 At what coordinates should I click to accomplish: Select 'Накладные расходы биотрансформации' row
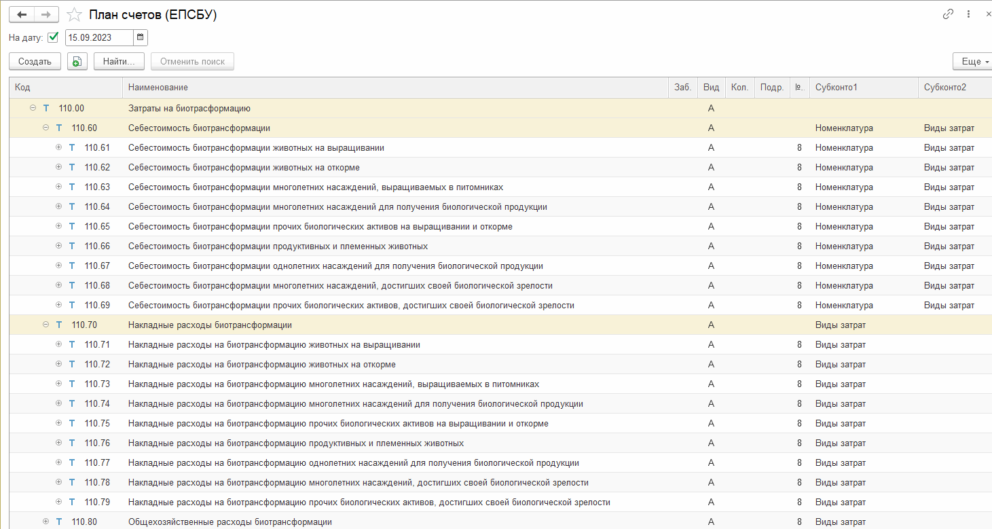[500, 325]
